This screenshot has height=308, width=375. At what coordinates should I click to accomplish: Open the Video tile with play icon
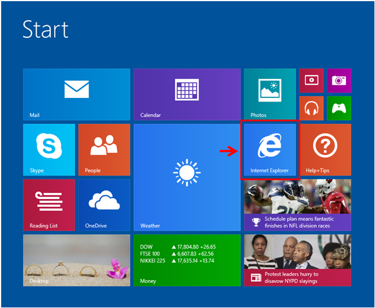click(x=311, y=80)
